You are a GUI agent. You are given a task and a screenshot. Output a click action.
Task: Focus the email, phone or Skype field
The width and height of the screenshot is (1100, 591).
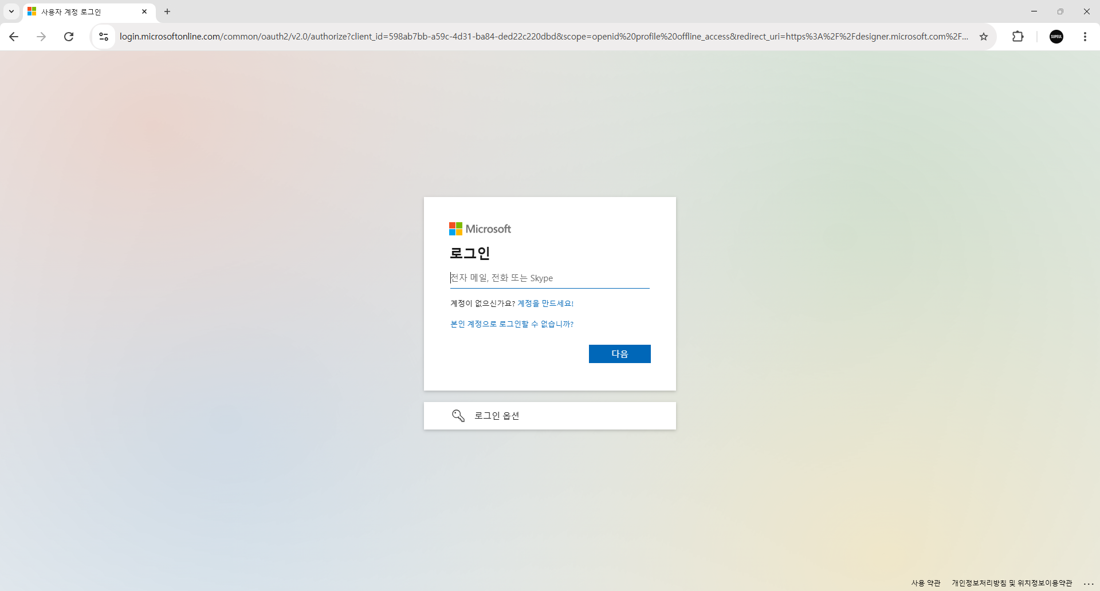550,278
